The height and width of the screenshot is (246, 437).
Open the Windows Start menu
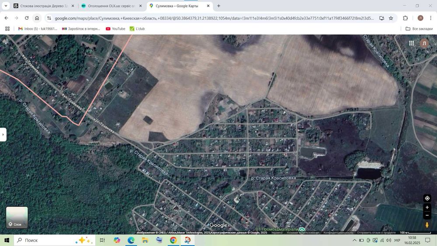[7, 240]
